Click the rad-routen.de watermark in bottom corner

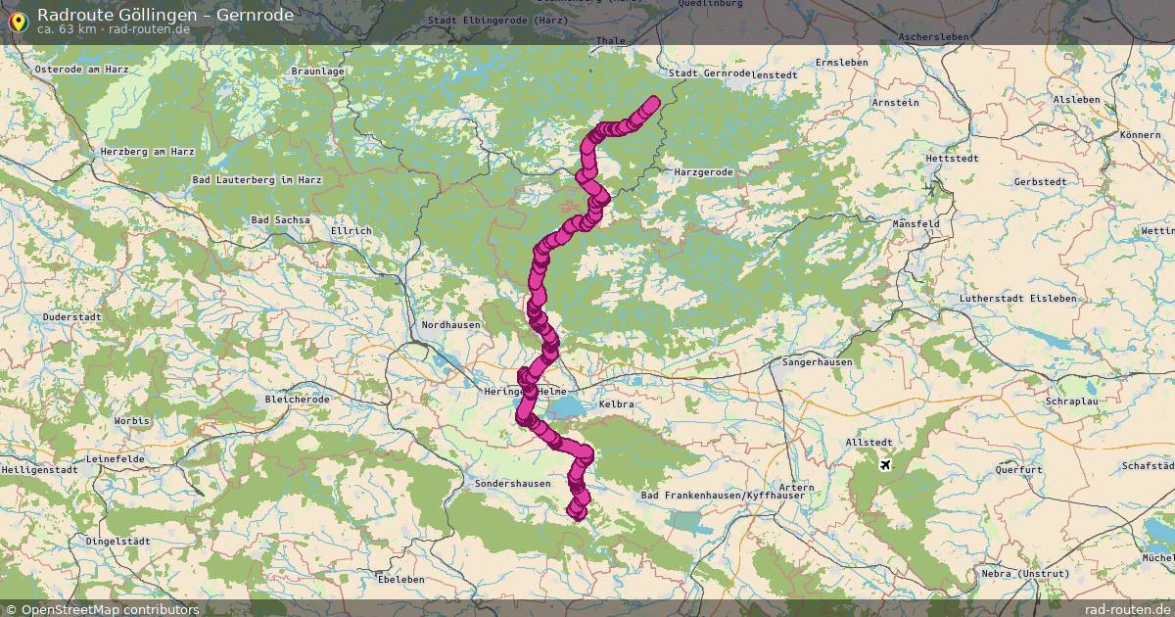click(1128, 609)
